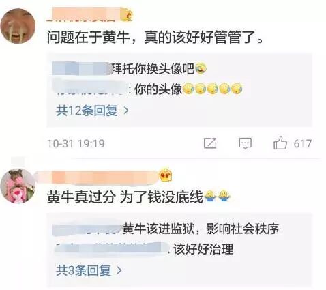
Task: Click the member badge beside first username
Action: pyautogui.click(x=127, y=14)
